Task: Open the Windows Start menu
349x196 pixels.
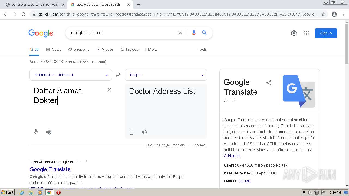Action: coord(7,192)
